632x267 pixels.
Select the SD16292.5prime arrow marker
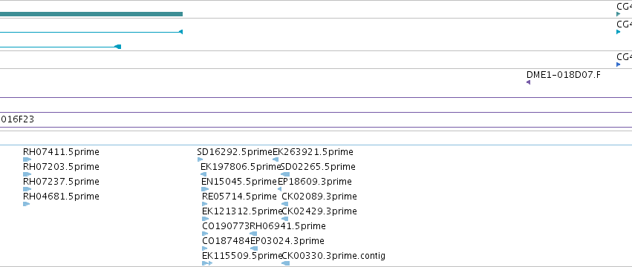pyautogui.click(x=200, y=159)
